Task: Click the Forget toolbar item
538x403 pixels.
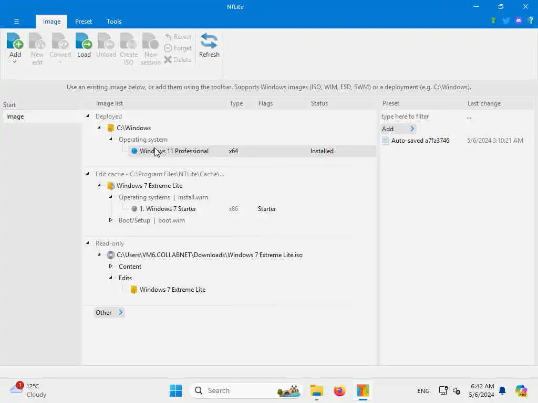Action: click(178, 48)
